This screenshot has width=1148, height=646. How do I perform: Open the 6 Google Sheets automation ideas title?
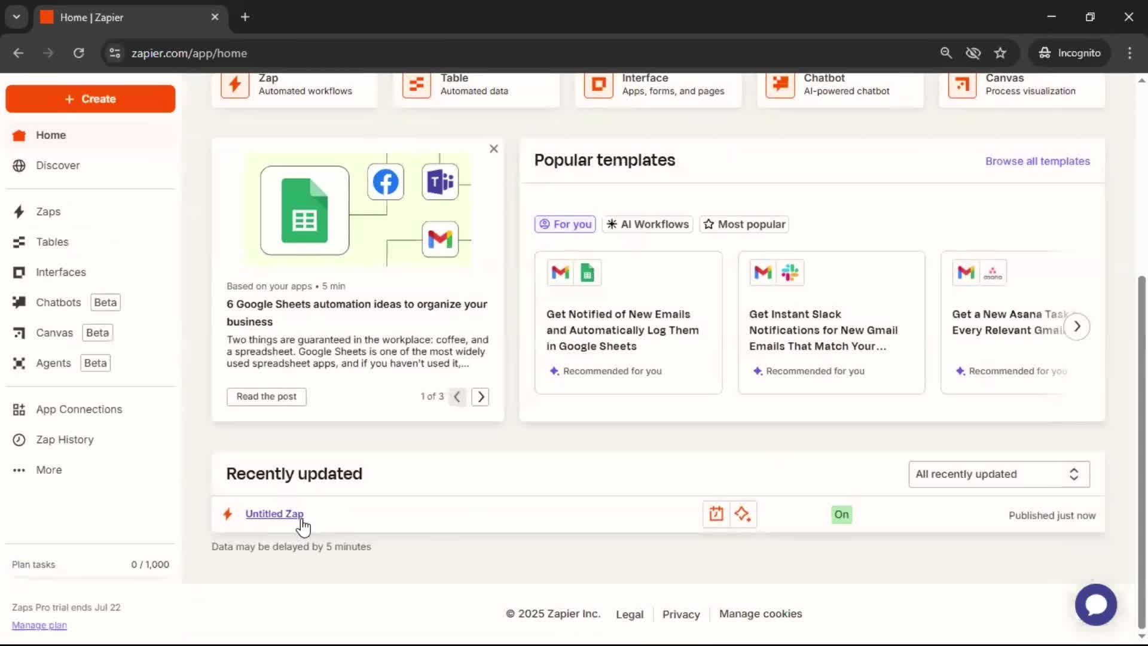coord(357,313)
